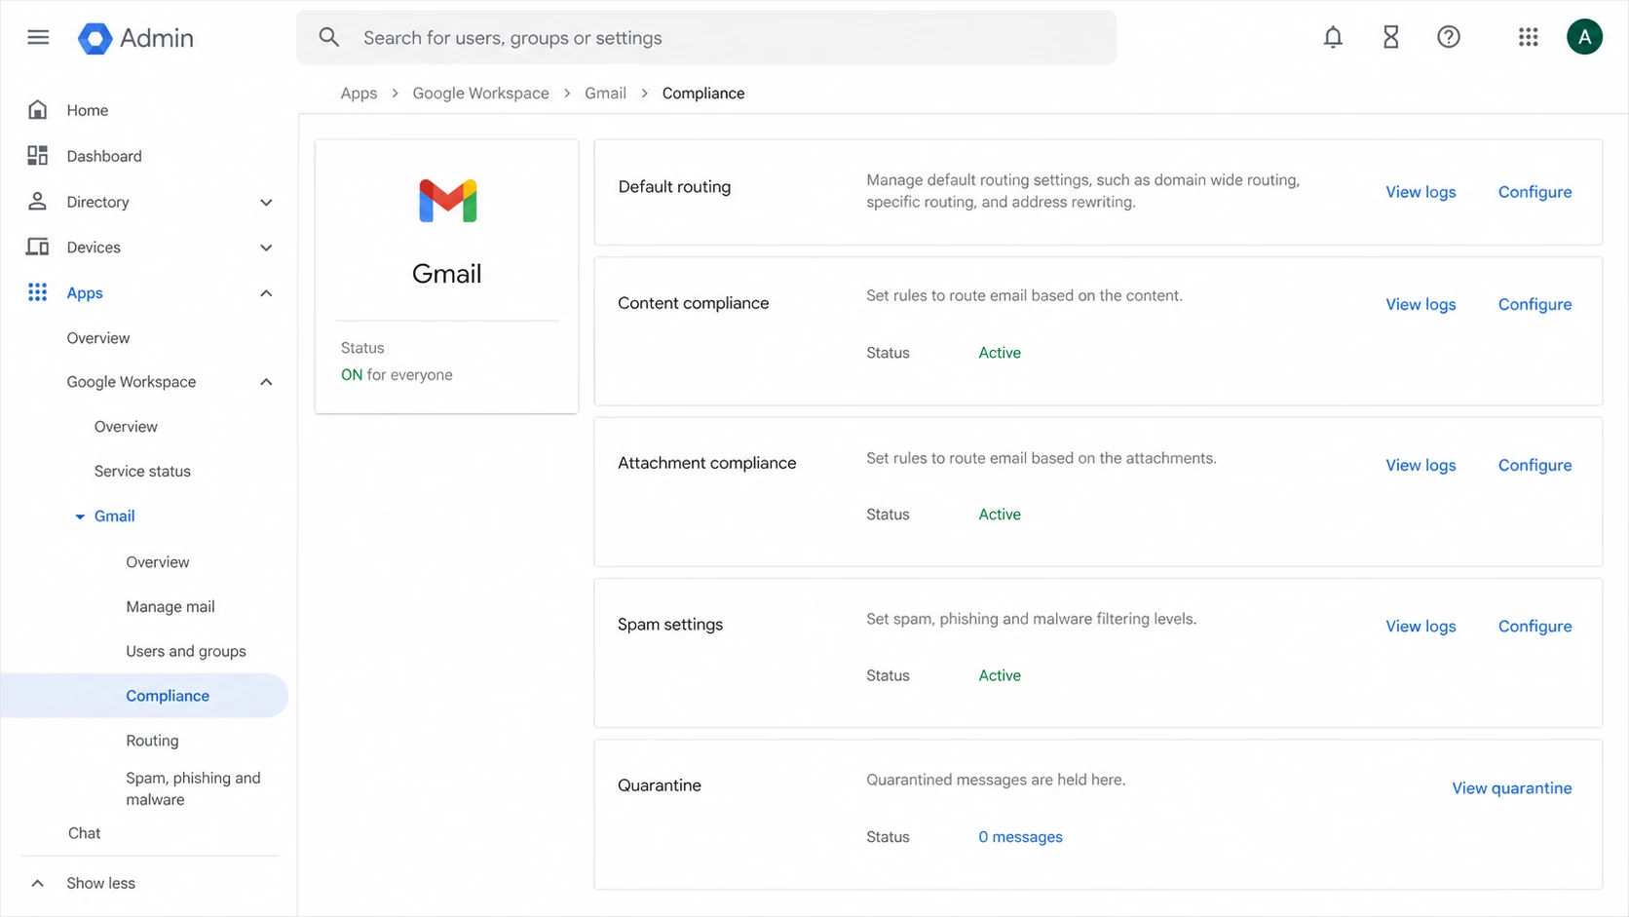1629x917 pixels.
Task: Click the Active status under Attachment compliance
Action: [1000, 515]
